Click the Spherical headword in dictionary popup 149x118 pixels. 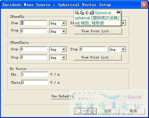point(103,13)
